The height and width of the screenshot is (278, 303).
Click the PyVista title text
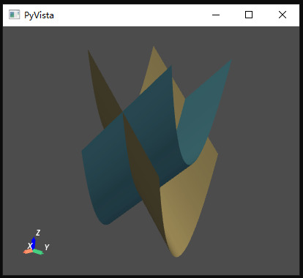(x=39, y=15)
